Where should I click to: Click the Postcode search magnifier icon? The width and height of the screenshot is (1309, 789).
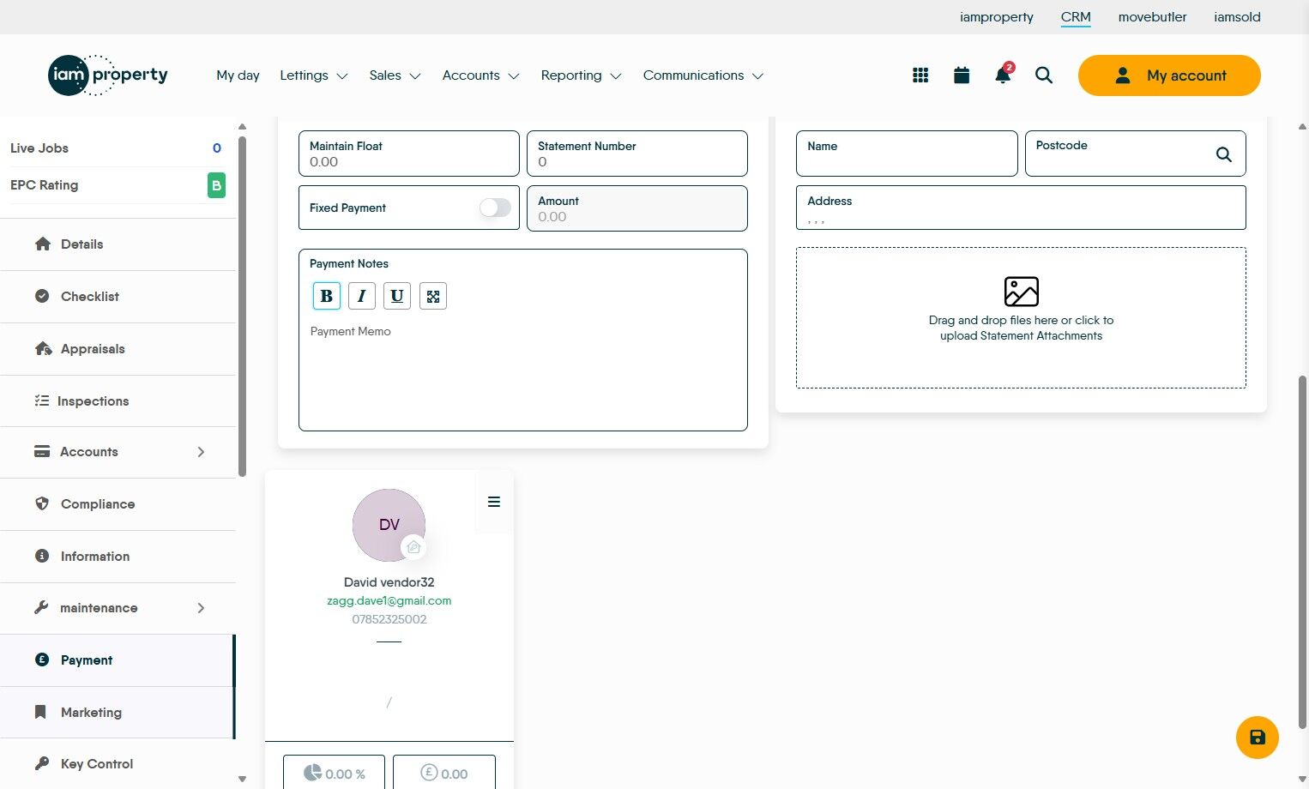[x=1224, y=154]
